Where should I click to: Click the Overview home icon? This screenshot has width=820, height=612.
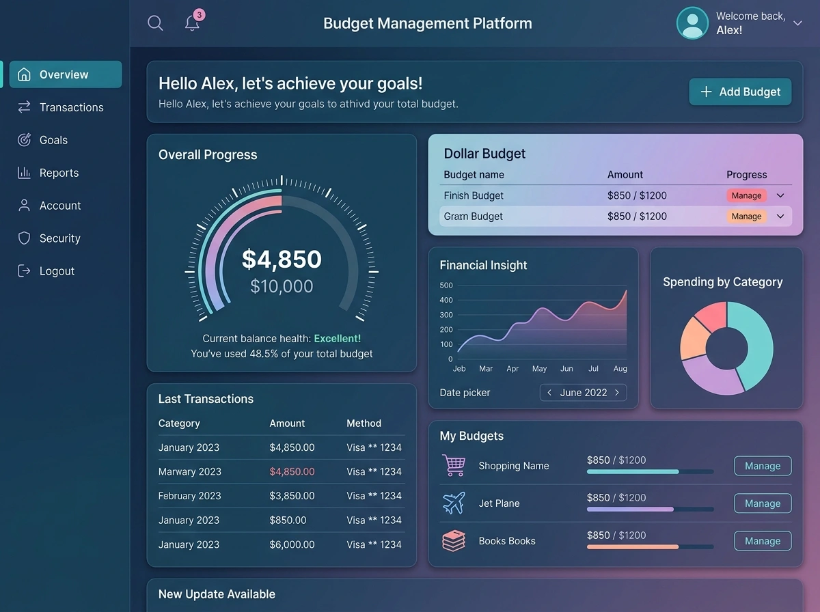pyautogui.click(x=24, y=74)
